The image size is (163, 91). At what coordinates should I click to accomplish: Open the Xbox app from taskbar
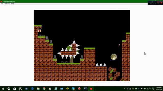[9, 89]
